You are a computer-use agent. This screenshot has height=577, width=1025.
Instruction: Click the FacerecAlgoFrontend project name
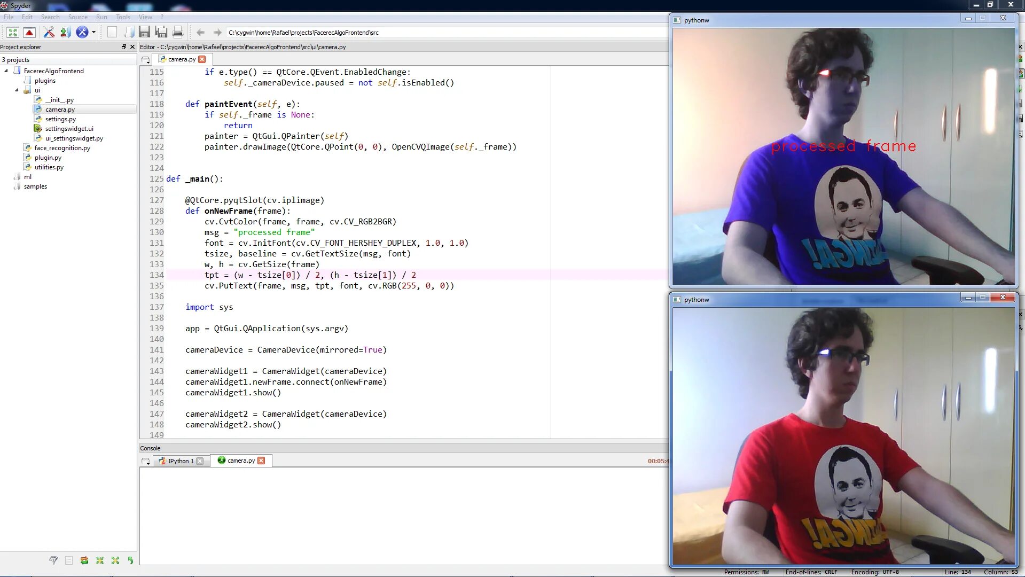[53, 71]
